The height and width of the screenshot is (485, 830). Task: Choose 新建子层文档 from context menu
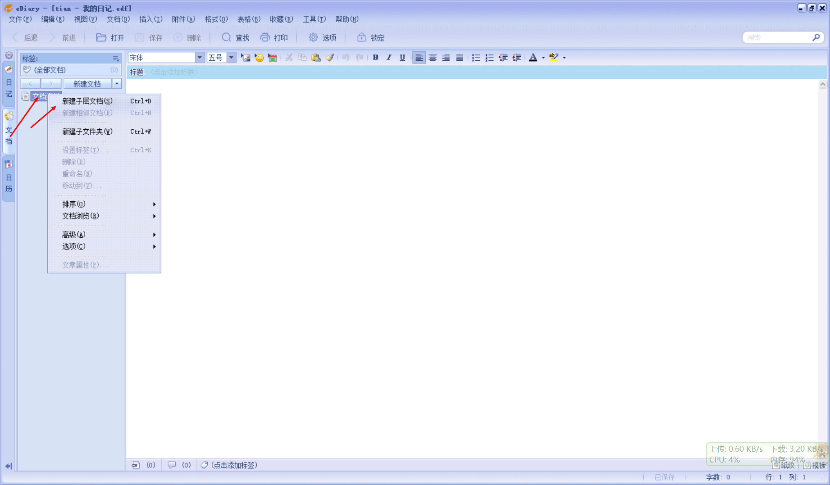click(105, 101)
